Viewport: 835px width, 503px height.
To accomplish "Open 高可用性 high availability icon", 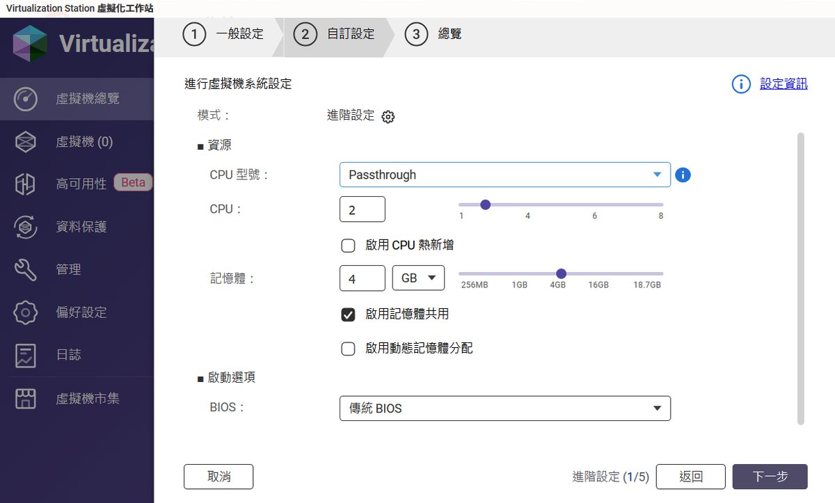I will [26, 184].
